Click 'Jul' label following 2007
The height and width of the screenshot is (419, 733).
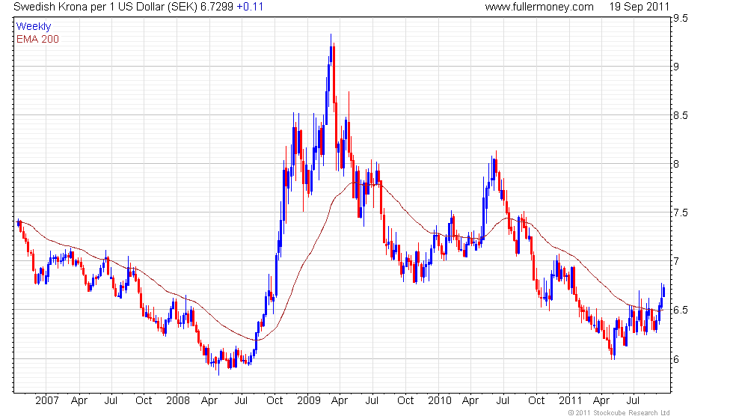(111, 401)
